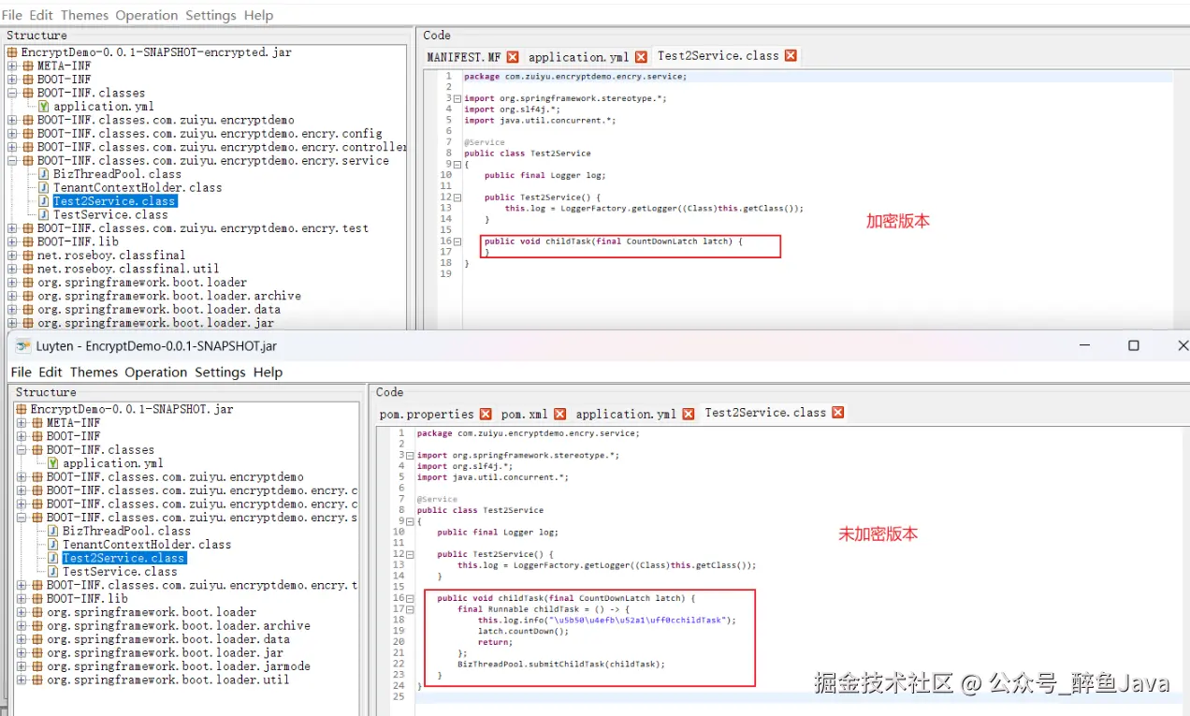The height and width of the screenshot is (716, 1190).
Task: Close the pom.xml tab
Action: pos(559,414)
